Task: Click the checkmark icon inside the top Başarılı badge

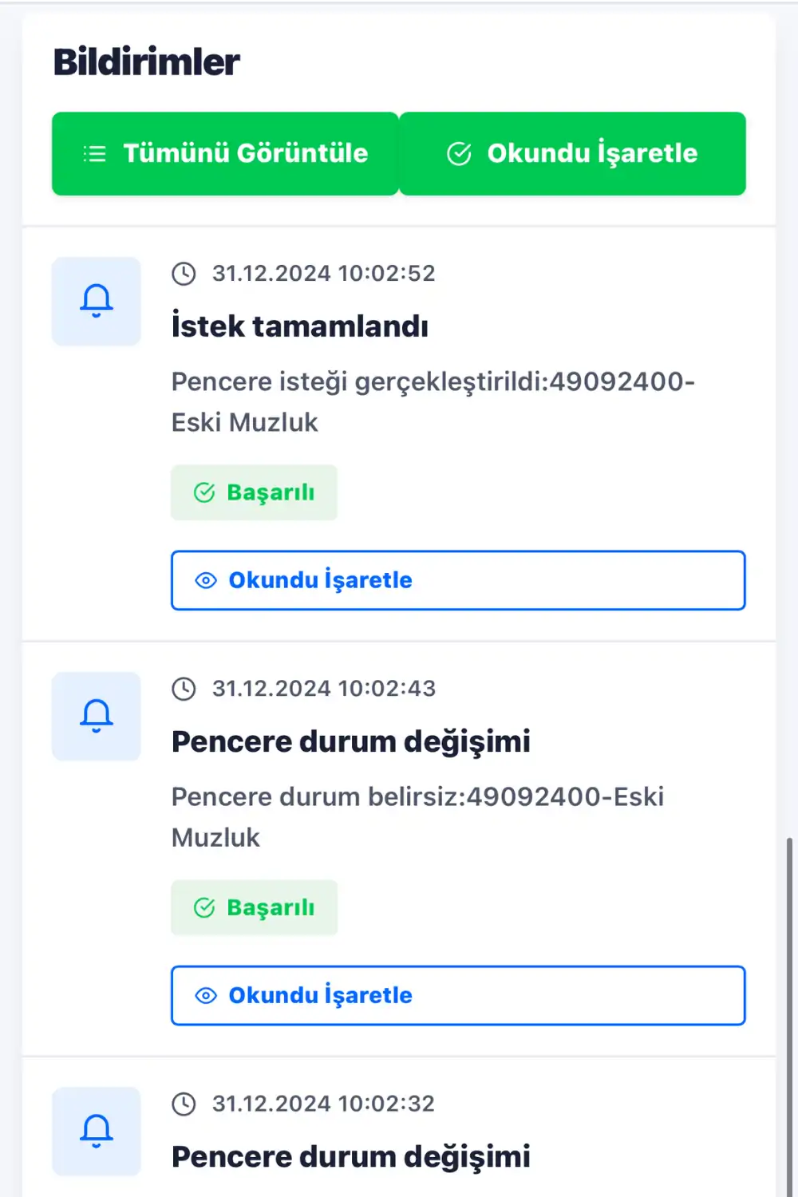Action: coord(205,492)
